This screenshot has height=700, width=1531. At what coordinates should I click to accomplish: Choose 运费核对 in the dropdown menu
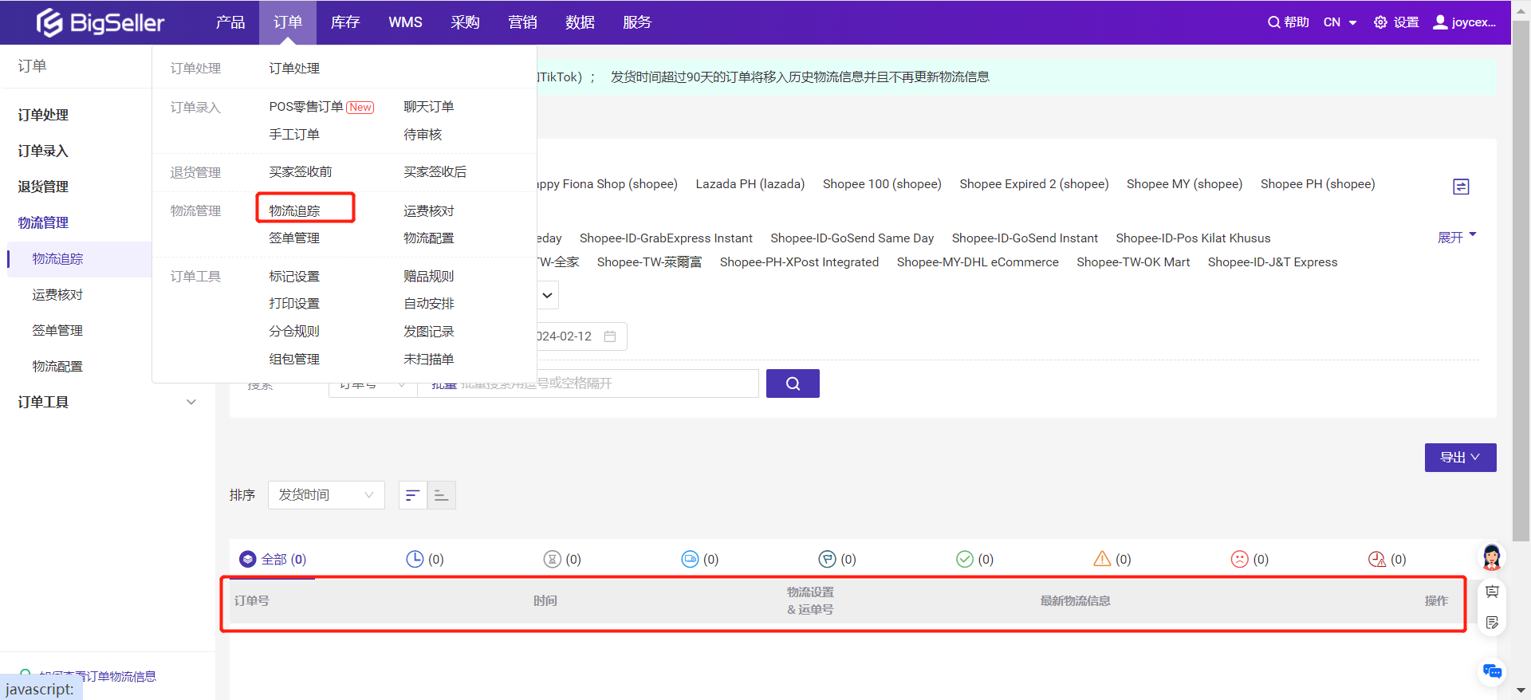click(x=429, y=210)
